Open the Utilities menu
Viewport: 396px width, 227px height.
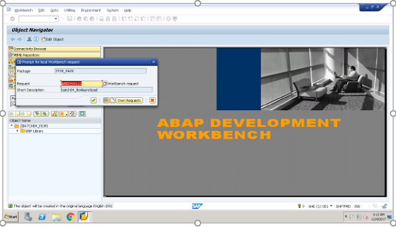pyautogui.click(x=69, y=11)
